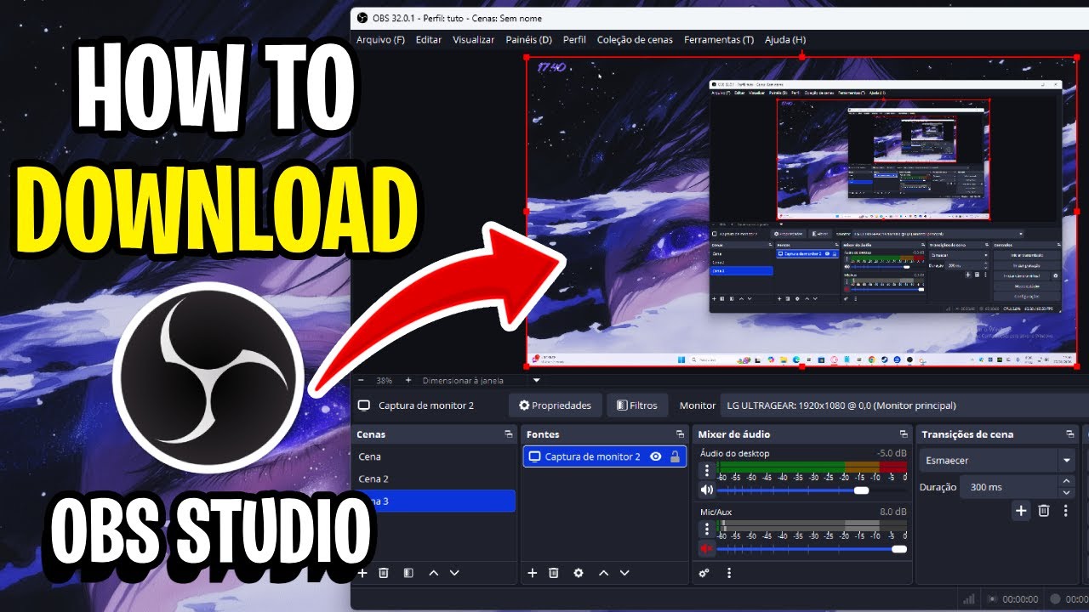This screenshot has width=1089, height=612.
Task: Pop out the Transições de cena dock
Action: pos(1069,434)
